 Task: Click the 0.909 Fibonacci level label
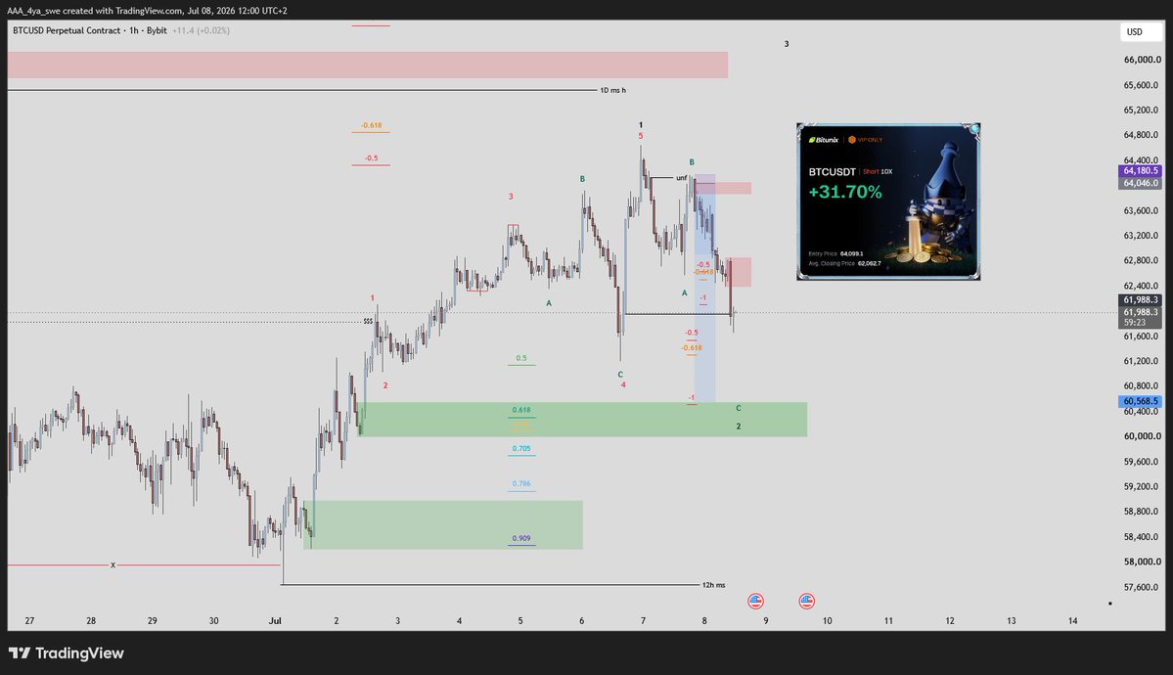pyautogui.click(x=521, y=538)
